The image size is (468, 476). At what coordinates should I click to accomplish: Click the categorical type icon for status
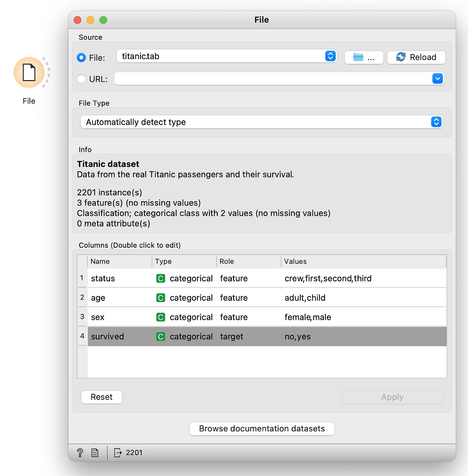click(161, 278)
